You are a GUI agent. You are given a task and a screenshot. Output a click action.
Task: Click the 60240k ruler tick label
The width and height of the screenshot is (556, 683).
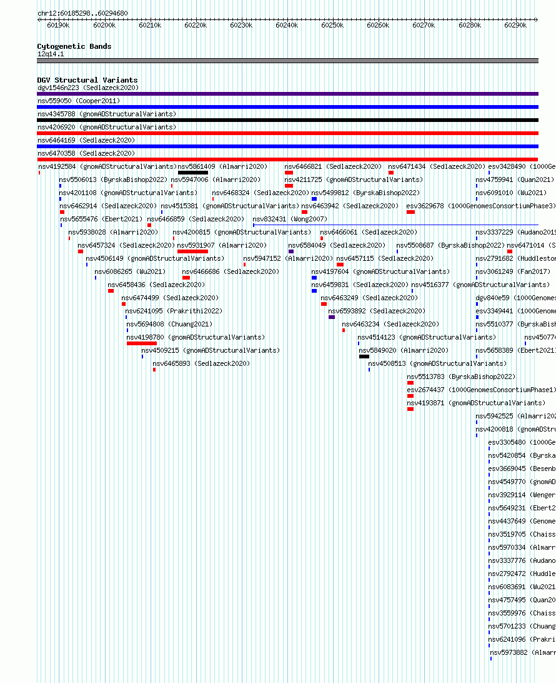click(287, 25)
